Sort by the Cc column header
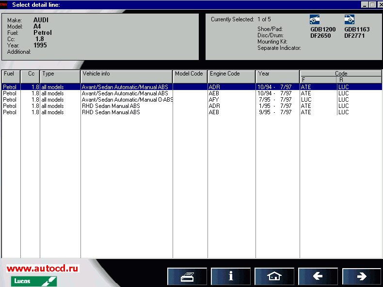Viewport: 383px width, 287px height. pos(30,76)
